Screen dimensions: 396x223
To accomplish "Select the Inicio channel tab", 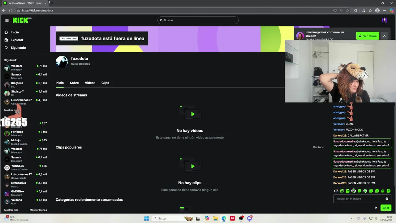I will click(60, 83).
